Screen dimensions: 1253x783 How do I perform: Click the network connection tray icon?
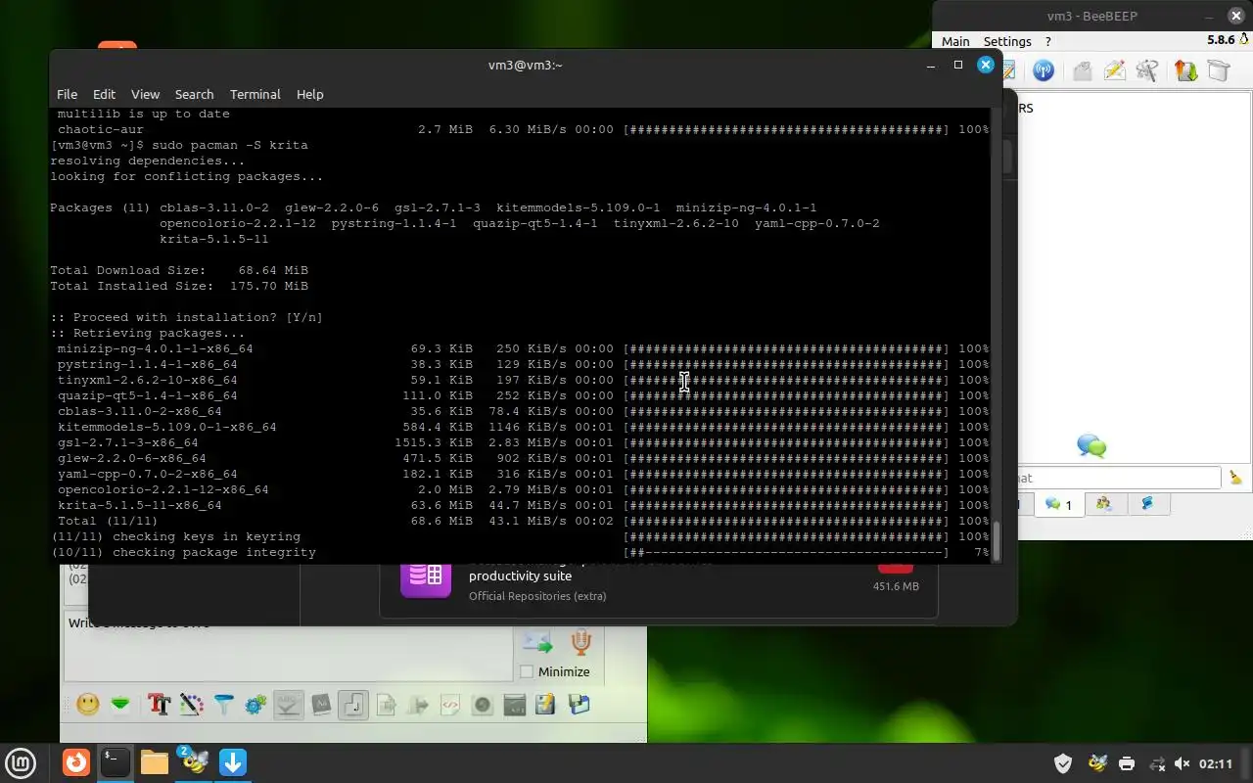tap(1156, 763)
